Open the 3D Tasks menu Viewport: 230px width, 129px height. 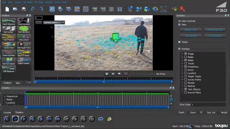pyautogui.click(x=39, y=2)
